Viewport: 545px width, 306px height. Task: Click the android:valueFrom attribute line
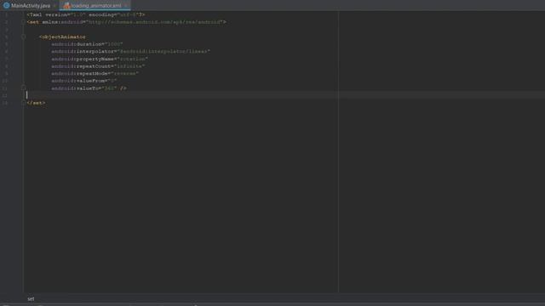[x=84, y=81]
